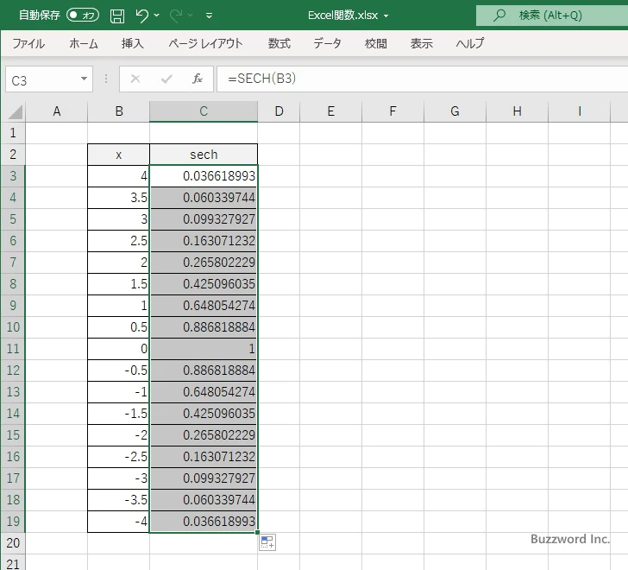Click the Select All corner triangle
The image size is (628, 570).
tap(15, 111)
